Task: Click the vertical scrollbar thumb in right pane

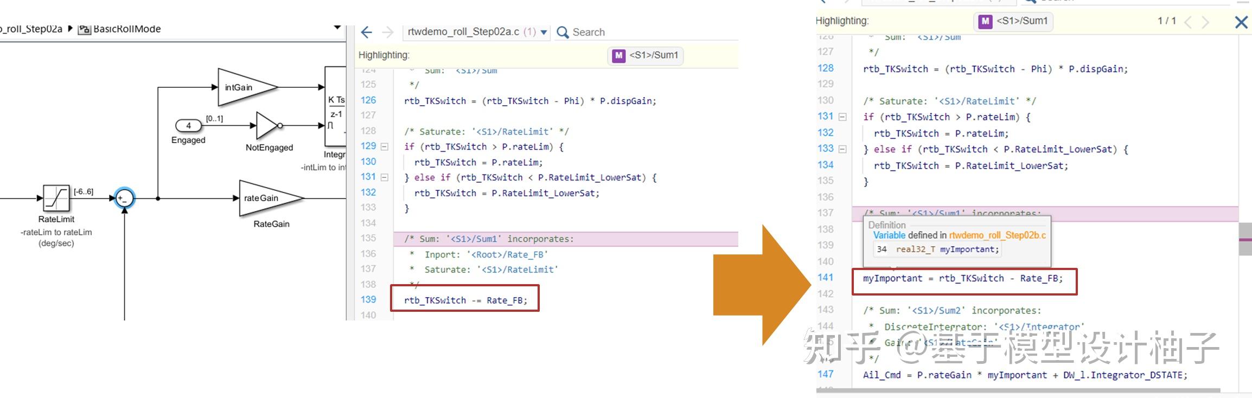Action: 1245,239
